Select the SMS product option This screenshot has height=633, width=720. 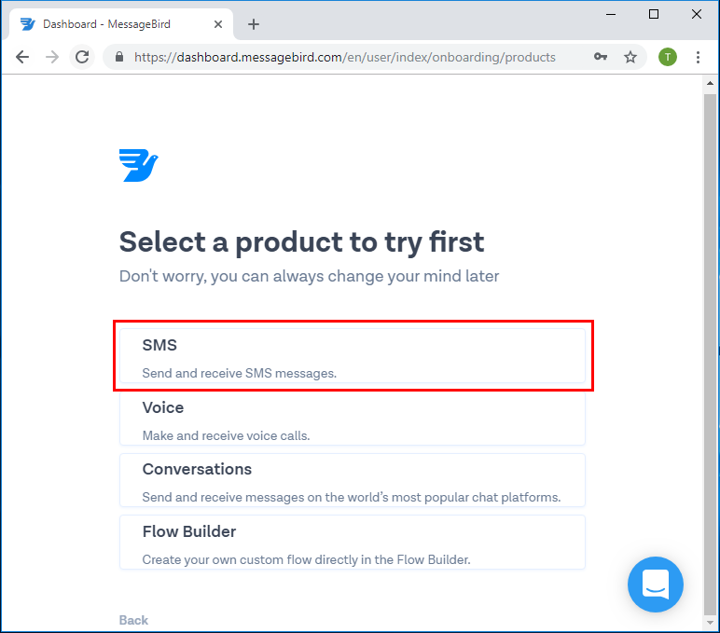pyautogui.click(x=353, y=356)
